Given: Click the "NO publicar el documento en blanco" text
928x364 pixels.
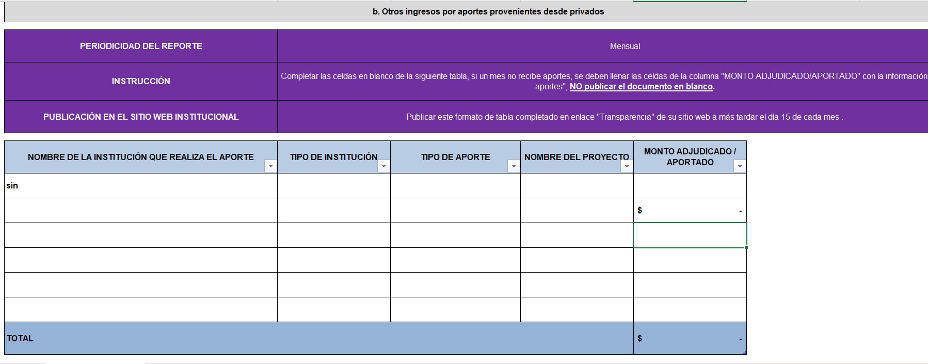Looking at the screenshot, I should point(641,87).
